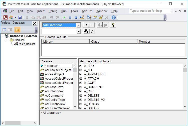Select the fGet_Results module

[x=27, y=44]
